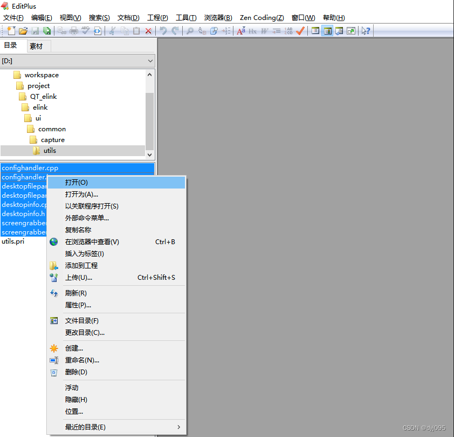The height and width of the screenshot is (437, 454).
Task: Click the Open file folder icon
Action: tap(23, 30)
